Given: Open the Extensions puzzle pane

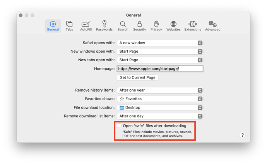Looking at the screenshot, I should [193, 26].
